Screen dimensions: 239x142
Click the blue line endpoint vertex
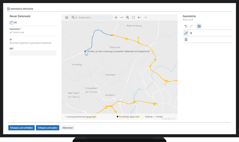[x=85, y=51]
